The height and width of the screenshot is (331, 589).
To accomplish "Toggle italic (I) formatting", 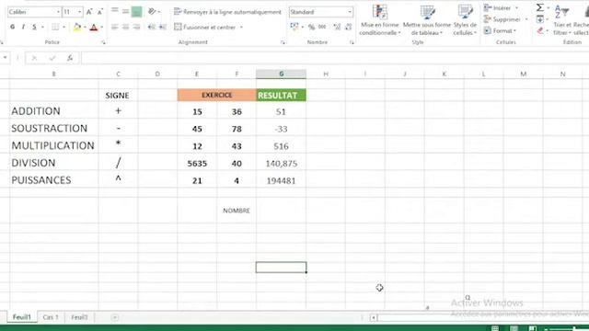I will 23,27.
